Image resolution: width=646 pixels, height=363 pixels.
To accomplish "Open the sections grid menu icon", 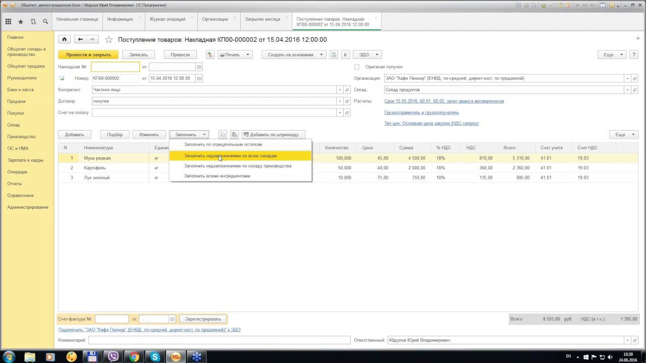I will click(x=8, y=22).
